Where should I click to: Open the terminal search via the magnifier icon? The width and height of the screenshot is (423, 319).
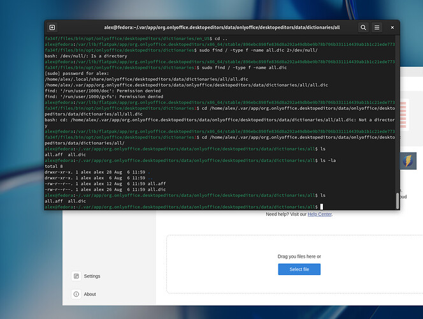[363, 27]
